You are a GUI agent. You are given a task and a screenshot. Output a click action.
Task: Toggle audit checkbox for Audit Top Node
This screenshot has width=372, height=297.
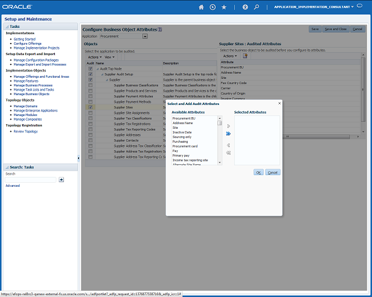(x=91, y=68)
